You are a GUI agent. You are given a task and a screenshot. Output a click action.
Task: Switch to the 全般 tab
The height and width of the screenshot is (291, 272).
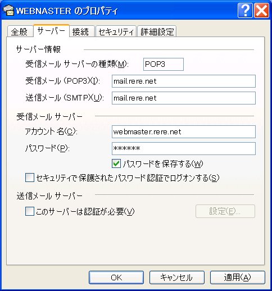click(x=20, y=31)
